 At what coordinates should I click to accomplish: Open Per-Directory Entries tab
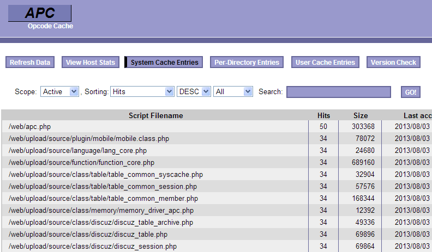coord(247,63)
